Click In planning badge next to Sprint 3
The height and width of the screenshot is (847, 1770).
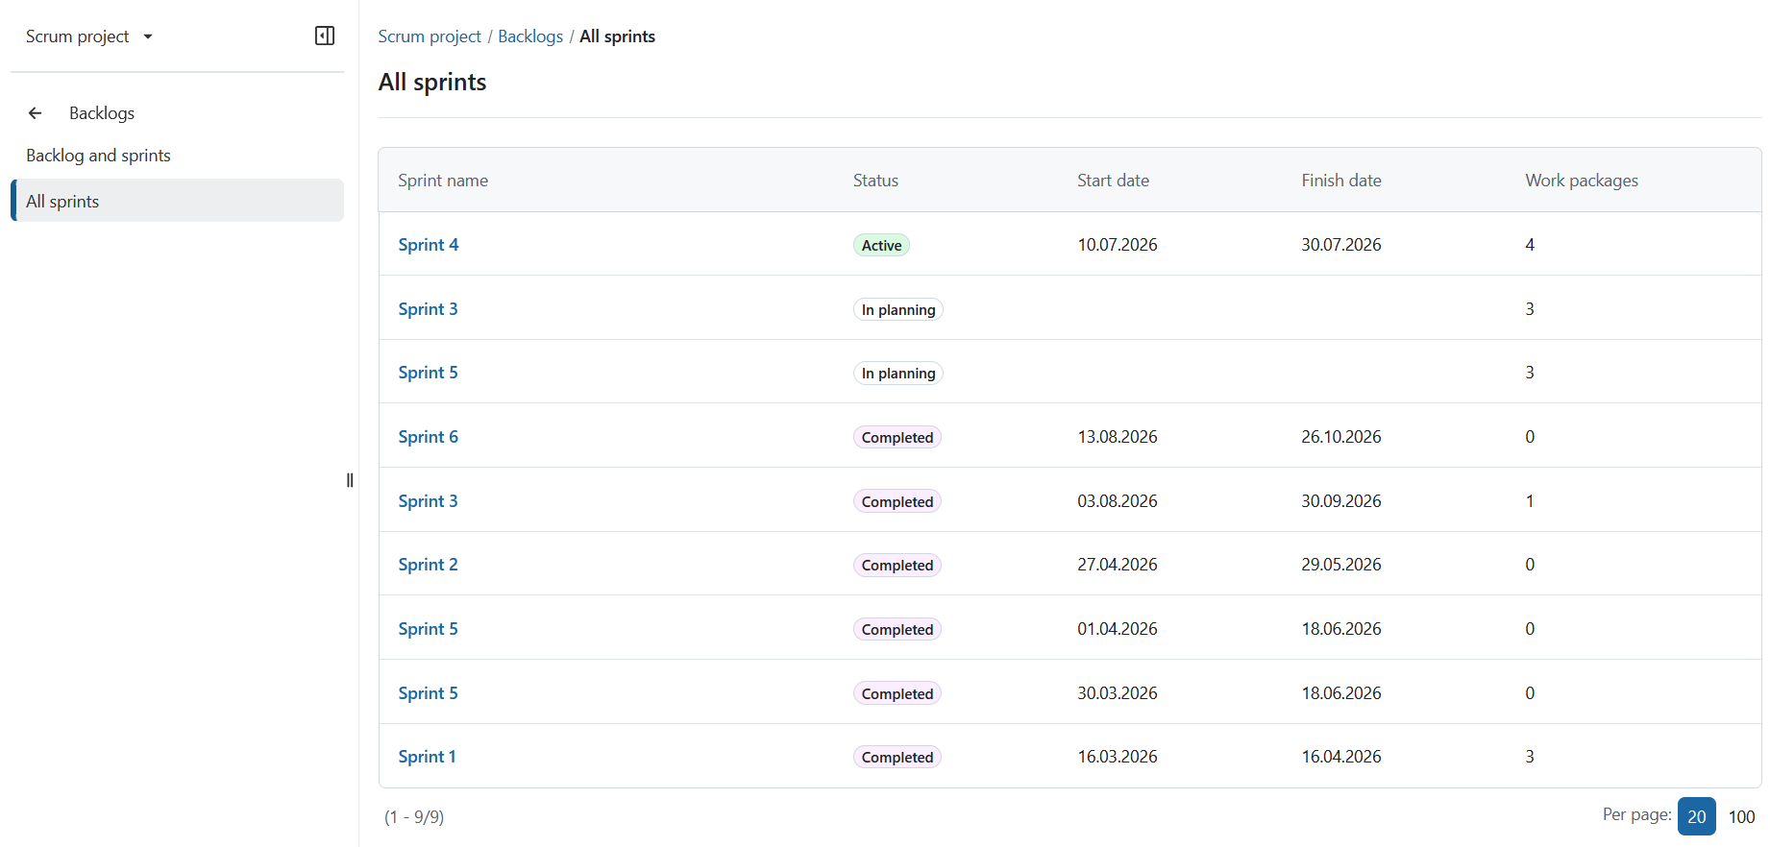pos(898,309)
